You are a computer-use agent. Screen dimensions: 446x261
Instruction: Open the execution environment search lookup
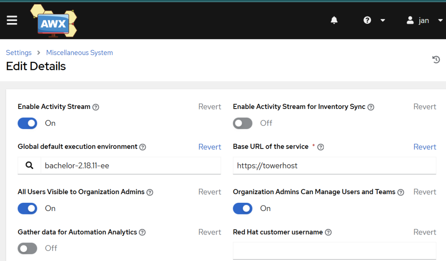pyautogui.click(x=29, y=165)
